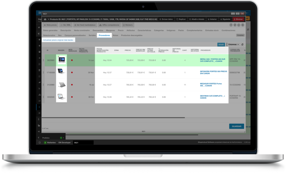Image resolution: width=286 pixels, height=173 pixels.
Task: Open Imágenes tab
Action: [171, 31]
